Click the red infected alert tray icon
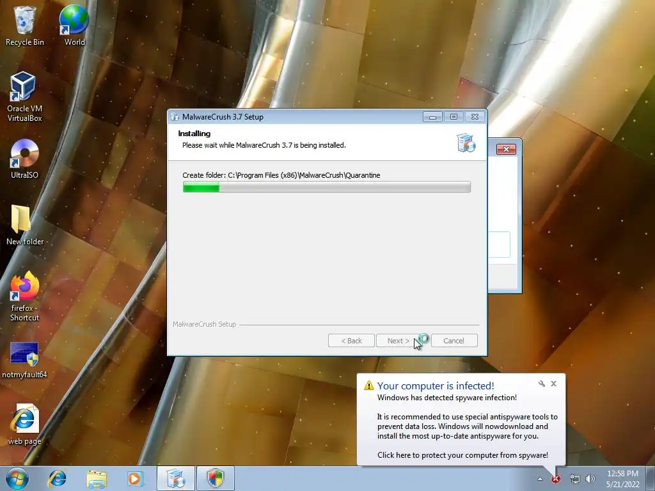 [556, 479]
